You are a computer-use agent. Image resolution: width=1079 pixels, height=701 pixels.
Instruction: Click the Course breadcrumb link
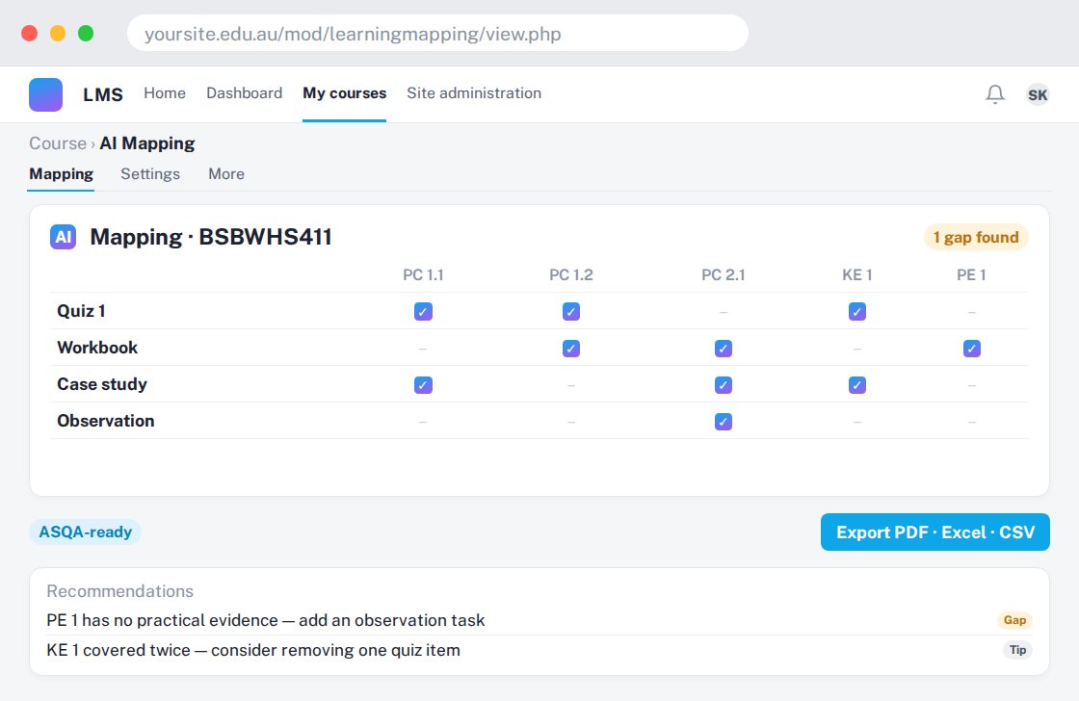coord(58,143)
